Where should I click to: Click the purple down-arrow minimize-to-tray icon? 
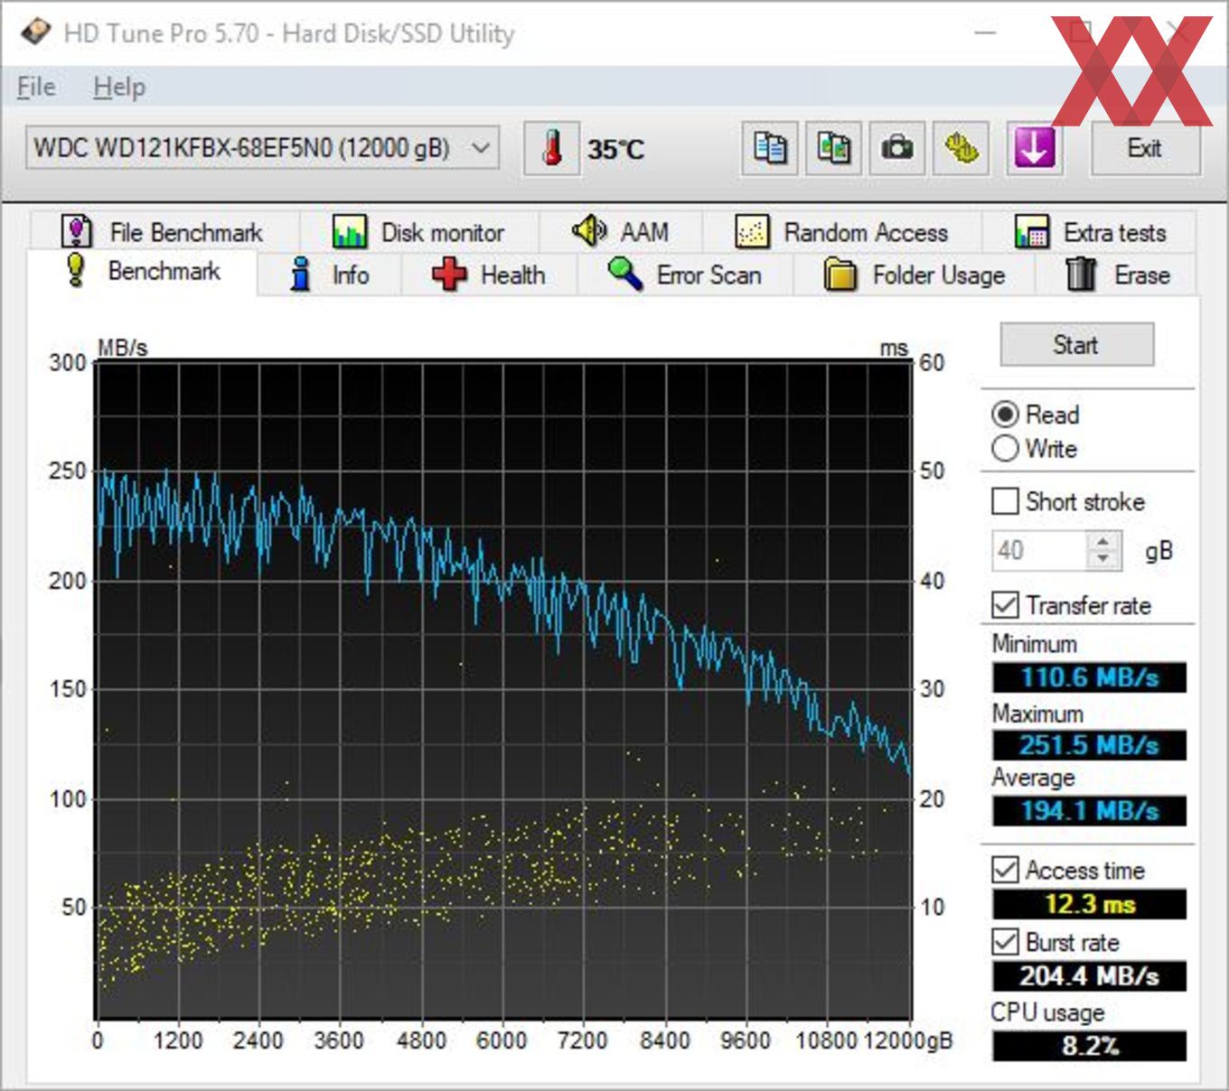1035,148
